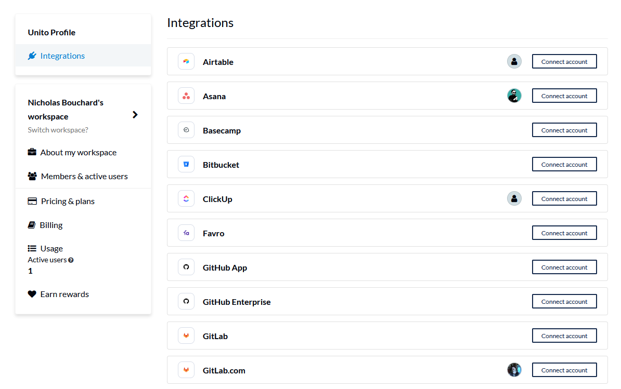Click the plug icon beside Integrations
Screen dimensions: 621x389
(x=32, y=56)
